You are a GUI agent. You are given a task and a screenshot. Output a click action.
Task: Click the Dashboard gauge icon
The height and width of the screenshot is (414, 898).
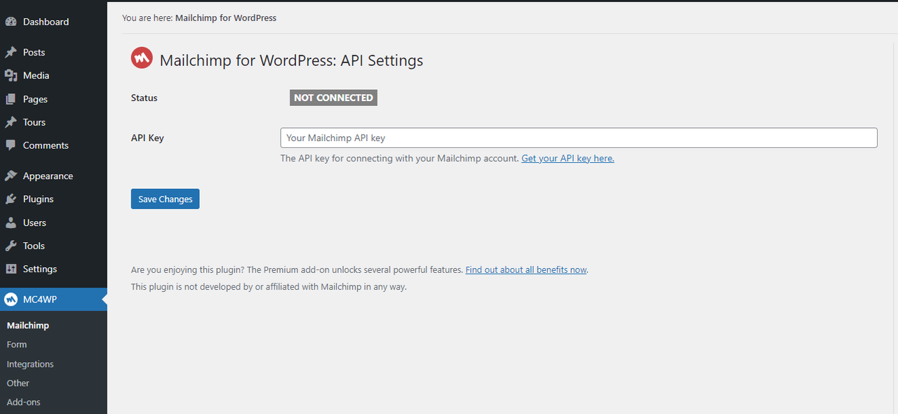click(x=11, y=22)
